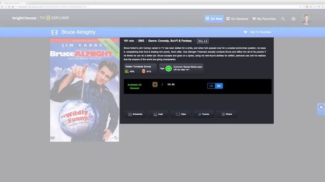Switch to SD option

tap(219, 86)
